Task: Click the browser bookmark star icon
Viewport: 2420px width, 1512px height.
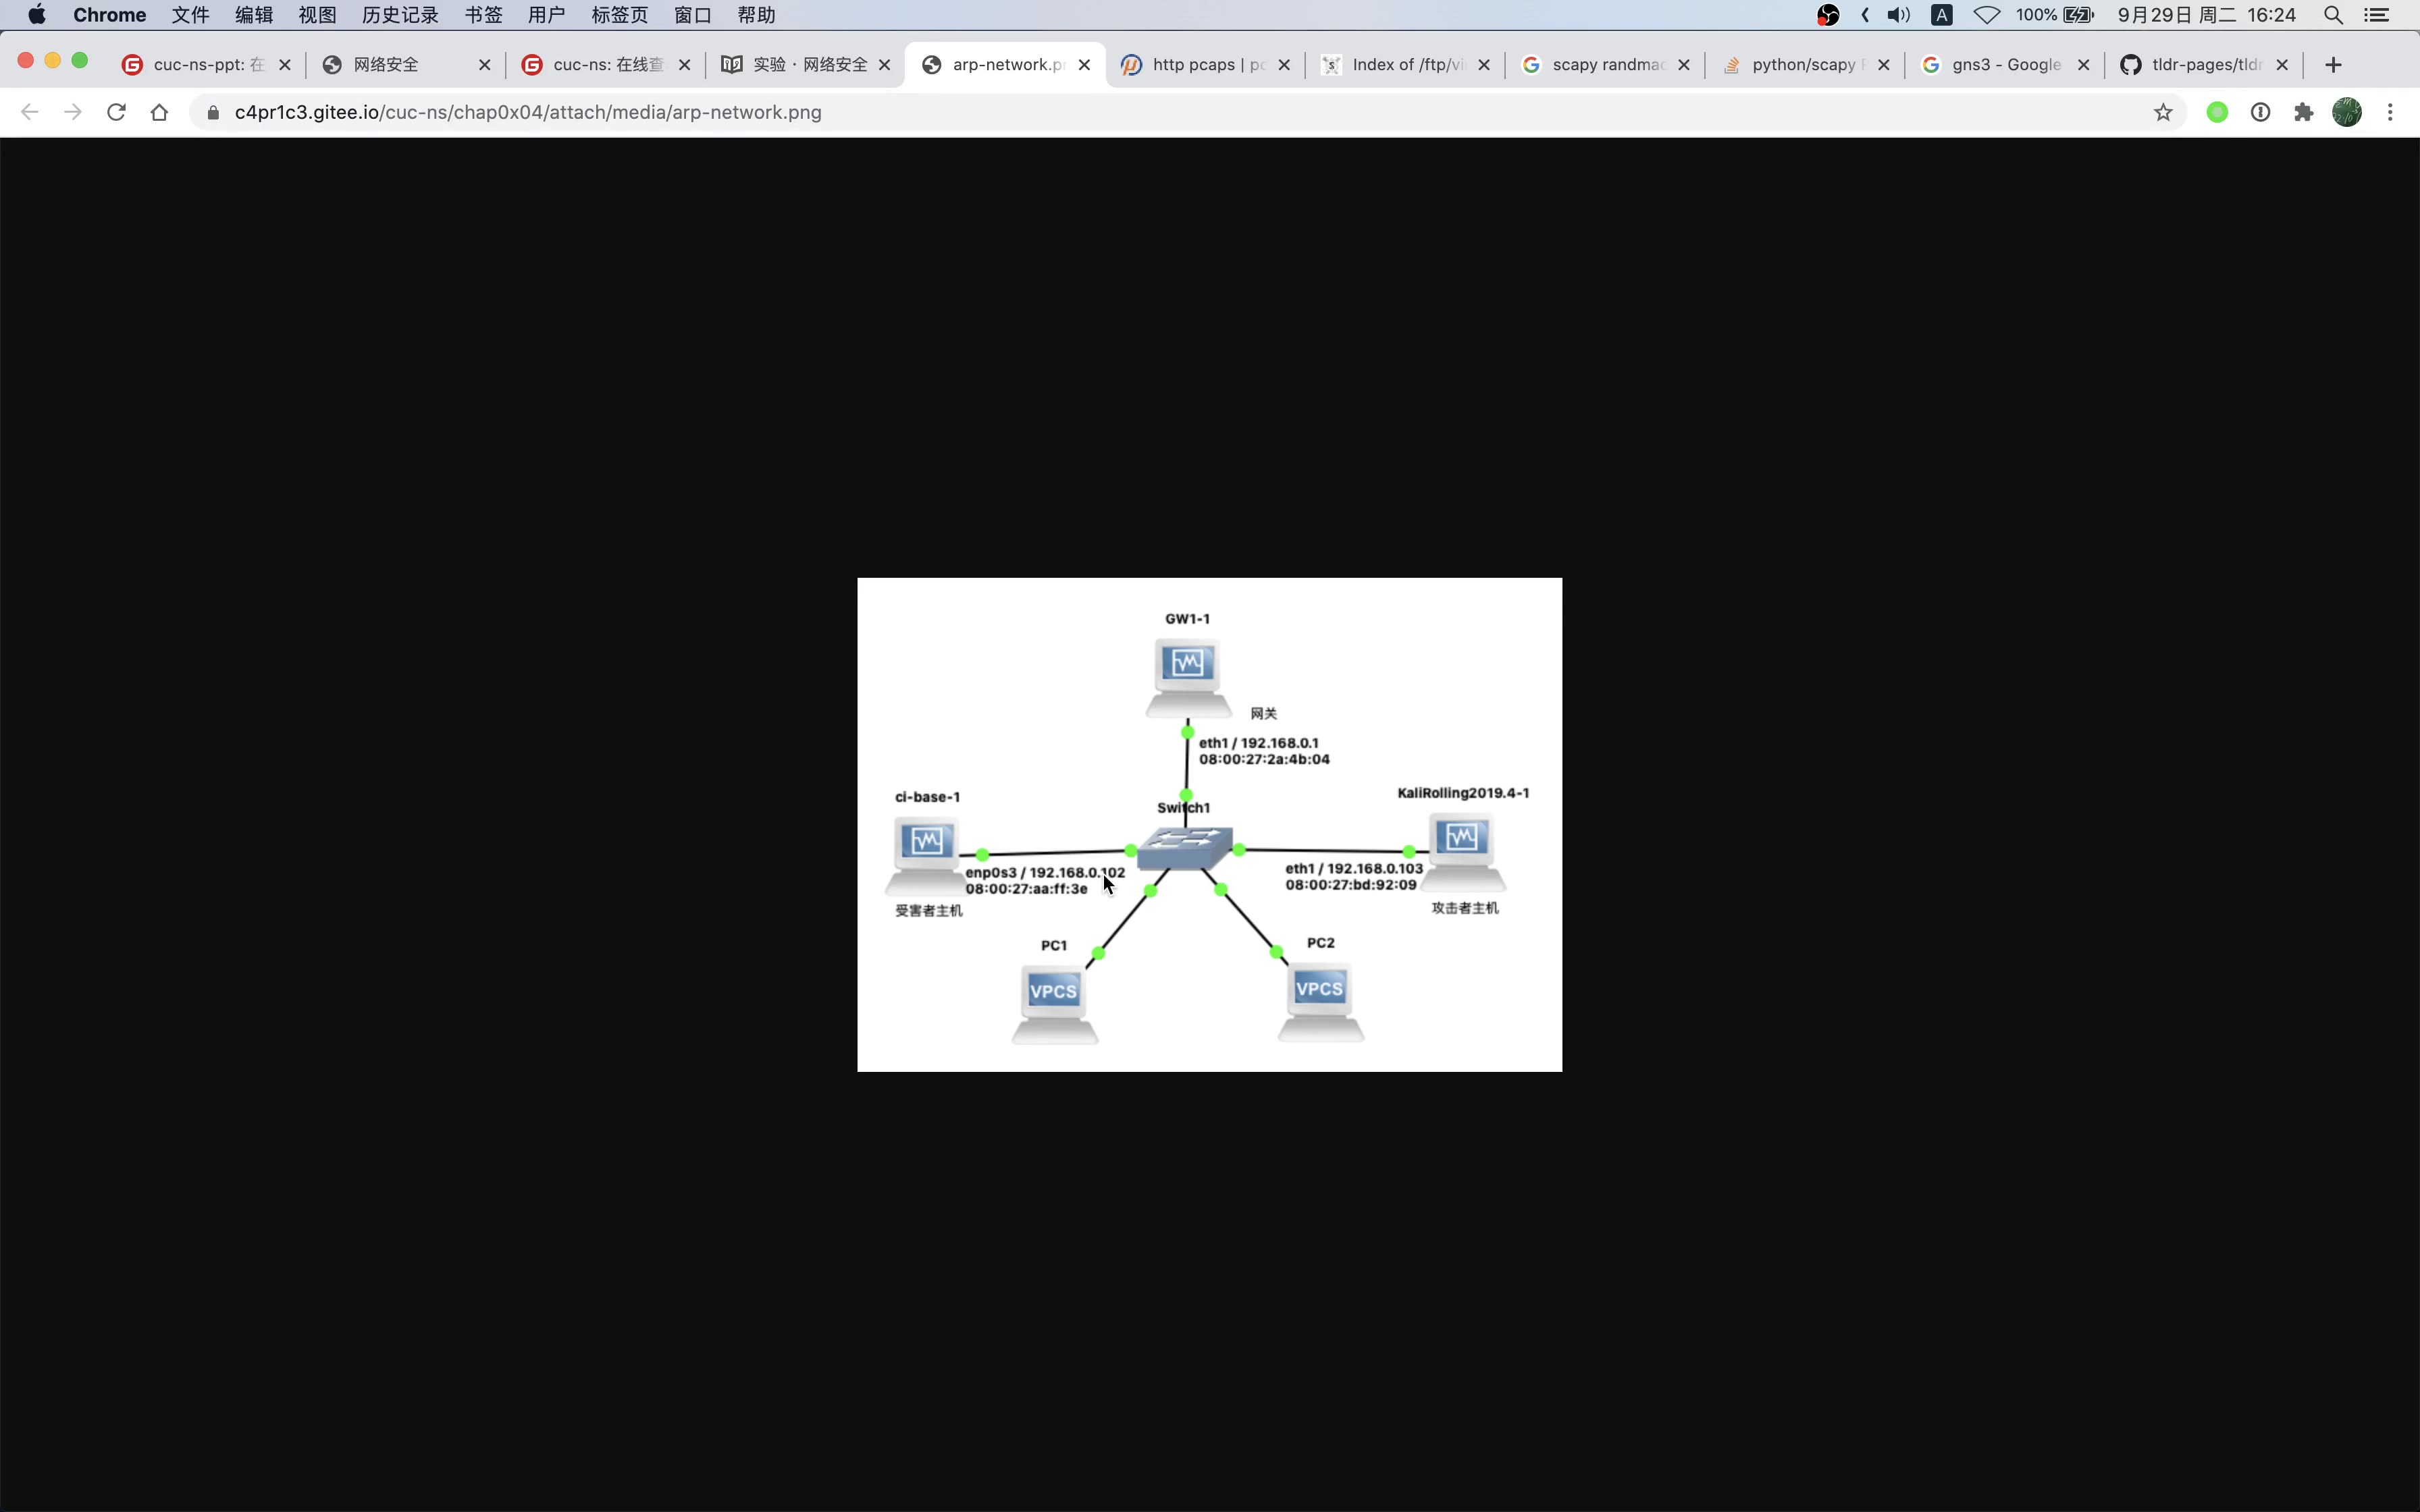Action: 2162,111
